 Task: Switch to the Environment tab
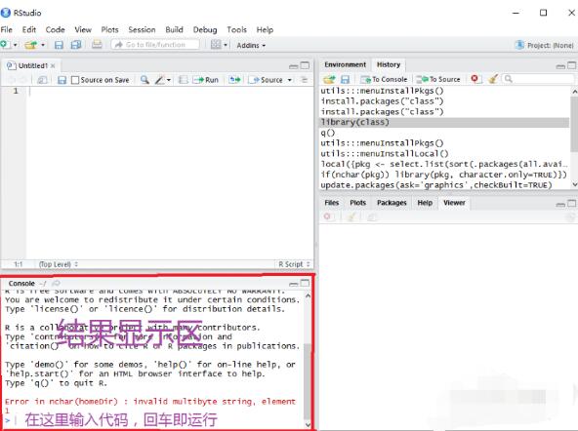pos(345,64)
